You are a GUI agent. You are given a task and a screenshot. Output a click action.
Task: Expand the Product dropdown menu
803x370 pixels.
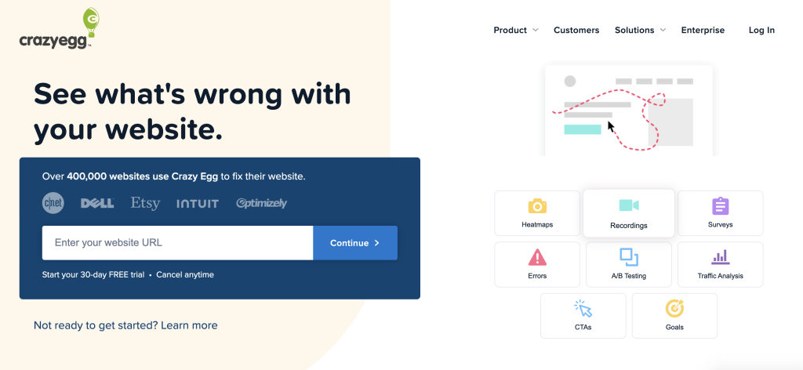coord(515,31)
